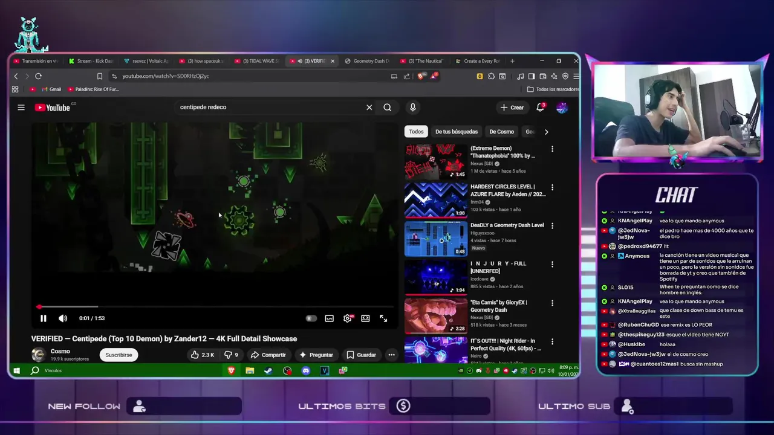Switch to 'raevez | Voltaic' browser tab
Image resolution: width=774 pixels, height=435 pixels.
click(146, 61)
